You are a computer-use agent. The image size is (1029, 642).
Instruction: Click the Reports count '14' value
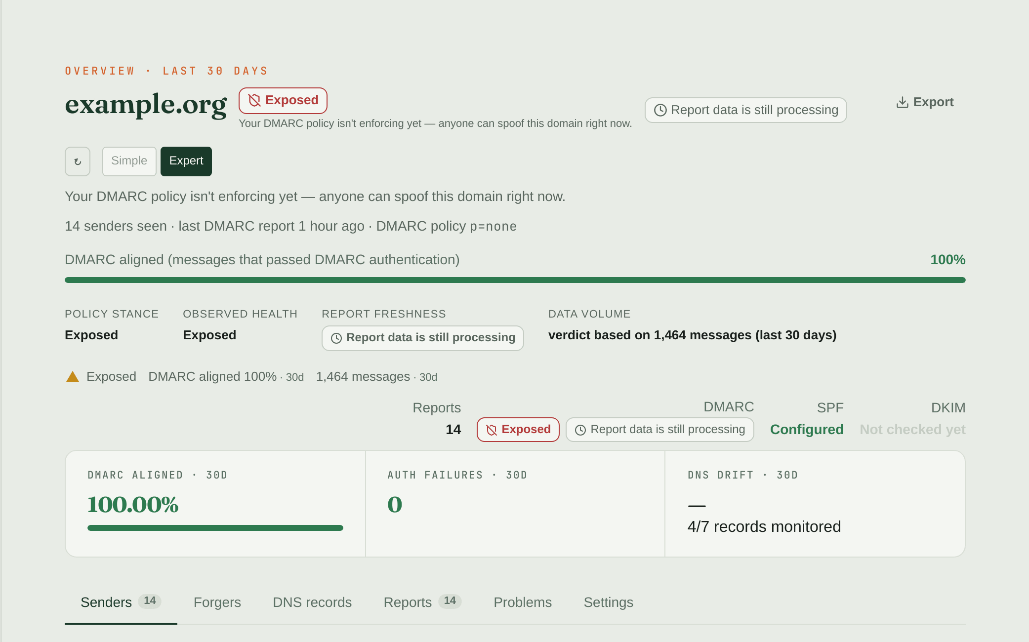click(x=453, y=430)
